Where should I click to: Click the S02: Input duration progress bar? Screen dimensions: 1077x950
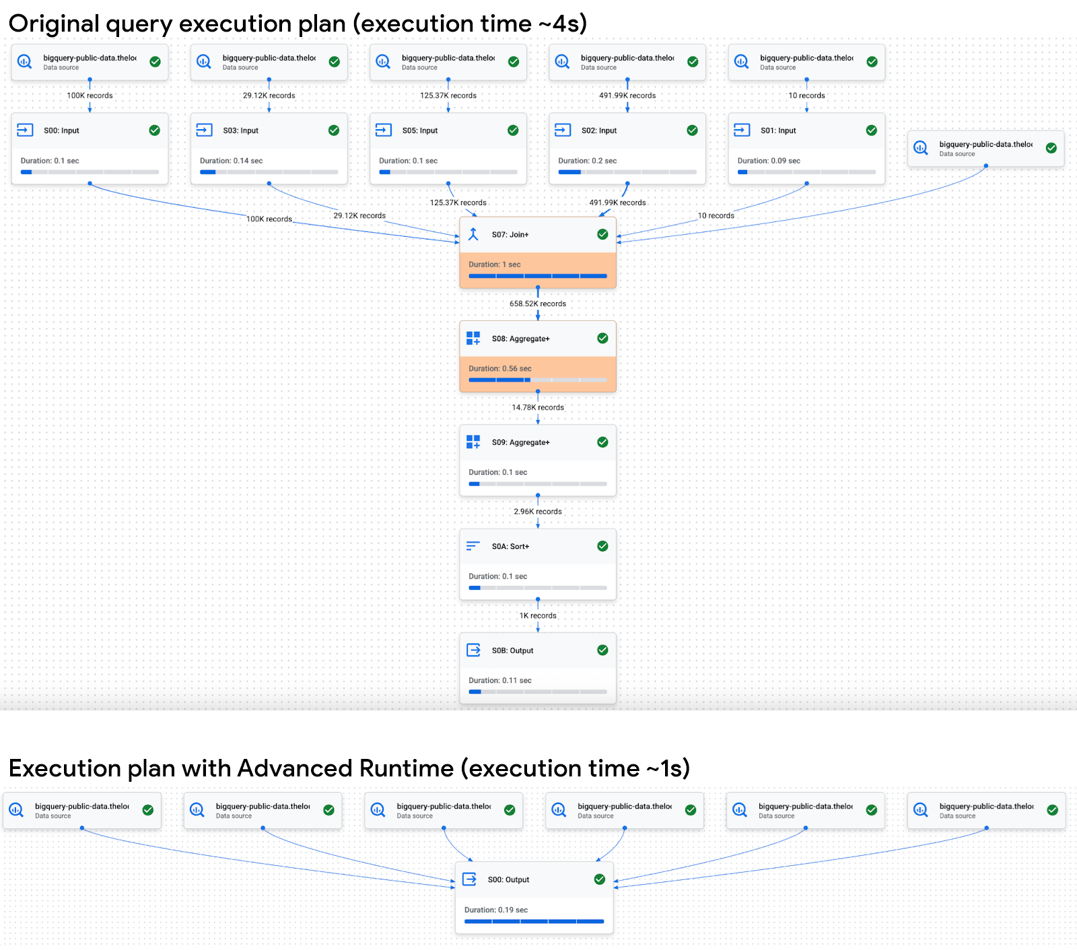[x=627, y=172]
